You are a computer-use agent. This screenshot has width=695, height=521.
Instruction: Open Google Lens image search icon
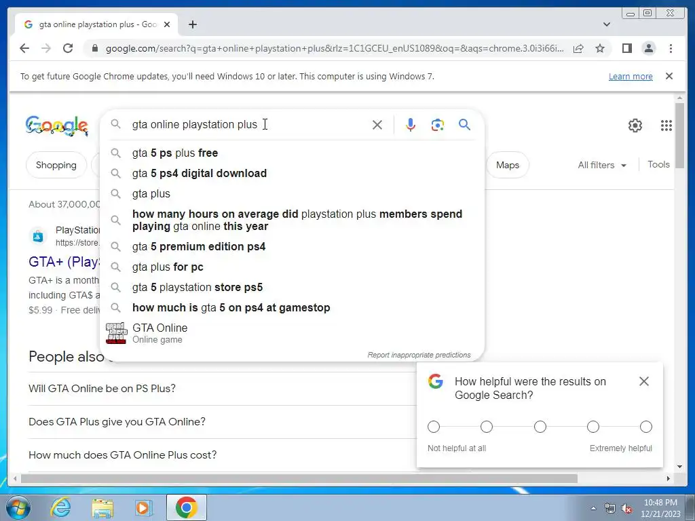tap(438, 125)
